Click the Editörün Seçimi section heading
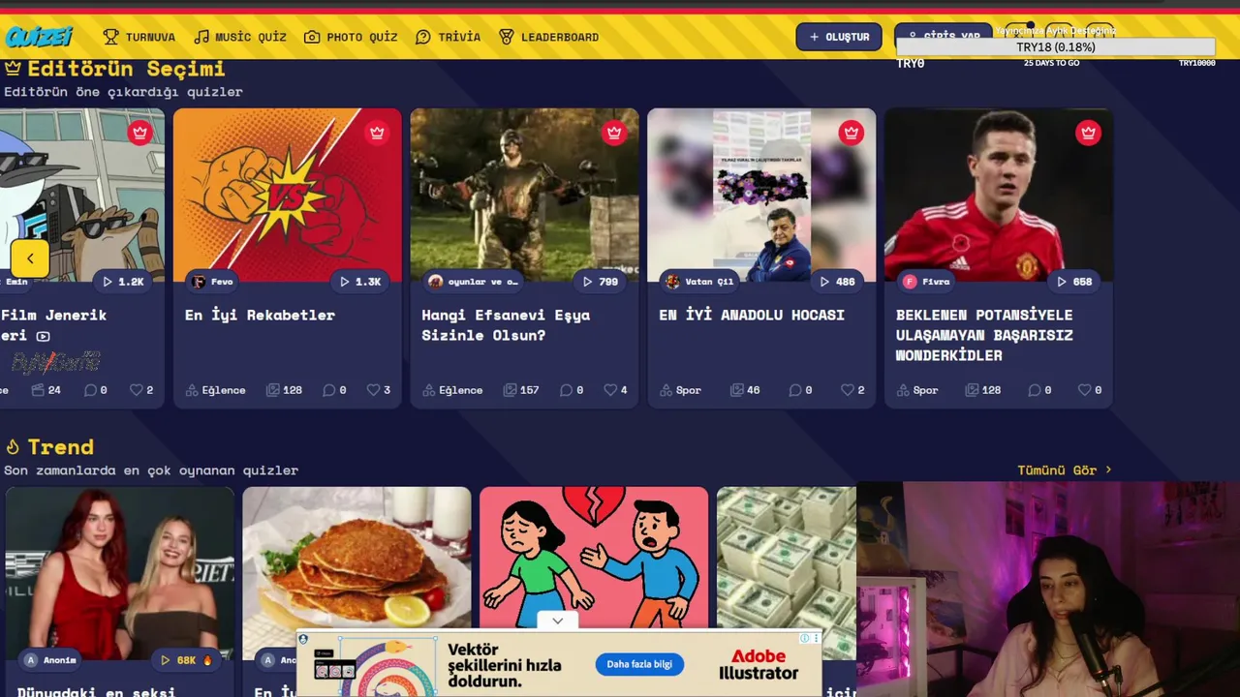 pyautogui.click(x=127, y=69)
